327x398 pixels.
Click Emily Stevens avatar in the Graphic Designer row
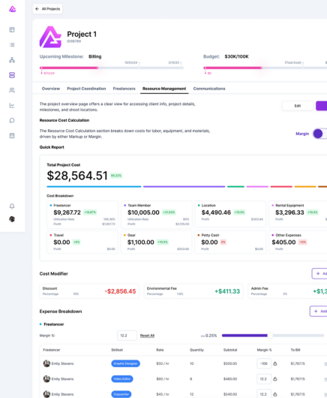(46, 363)
